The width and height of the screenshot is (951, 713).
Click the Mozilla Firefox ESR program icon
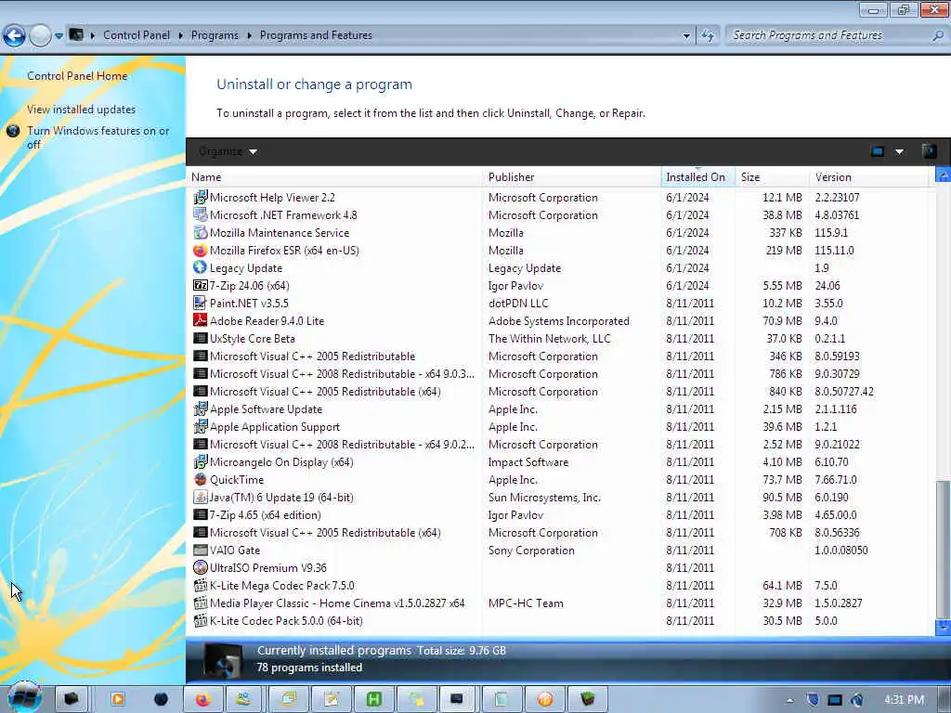pos(201,251)
